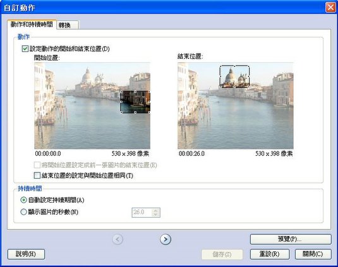338x267 pixels.
Task: Increase seconds with the spinner up arrow
Action: coord(155,210)
